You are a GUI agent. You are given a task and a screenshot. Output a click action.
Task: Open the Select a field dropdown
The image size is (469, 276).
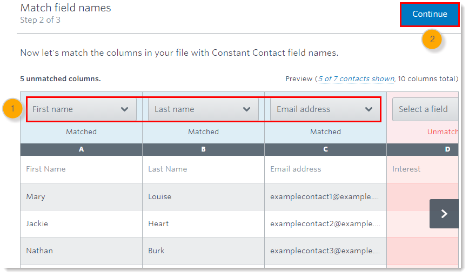(425, 109)
